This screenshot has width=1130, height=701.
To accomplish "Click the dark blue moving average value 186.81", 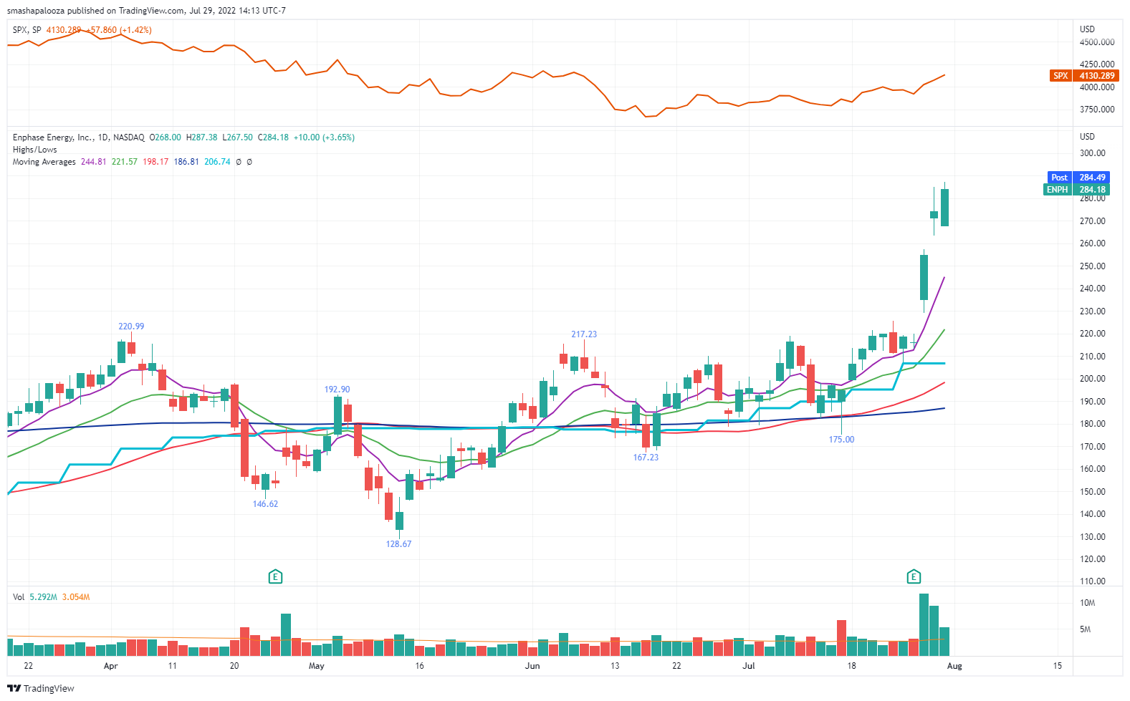I will 186,162.
